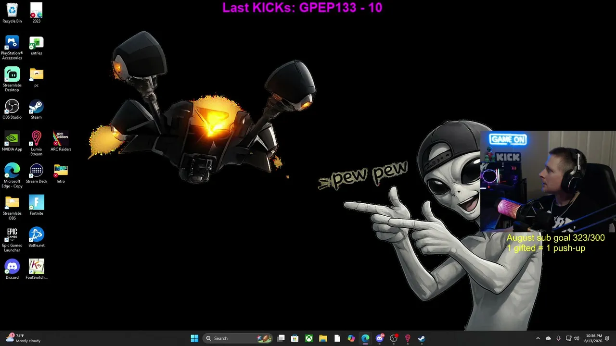
Task: Switch to Lumia Stream in taskbar
Action: 408,338
